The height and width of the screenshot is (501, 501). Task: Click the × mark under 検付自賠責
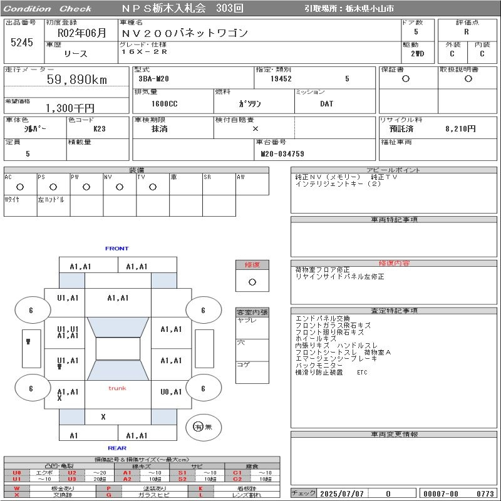[x=256, y=129]
